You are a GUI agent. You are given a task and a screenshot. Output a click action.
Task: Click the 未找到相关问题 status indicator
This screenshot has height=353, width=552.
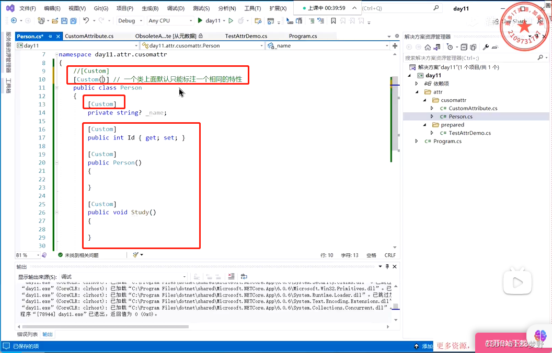pyautogui.click(x=78, y=255)
